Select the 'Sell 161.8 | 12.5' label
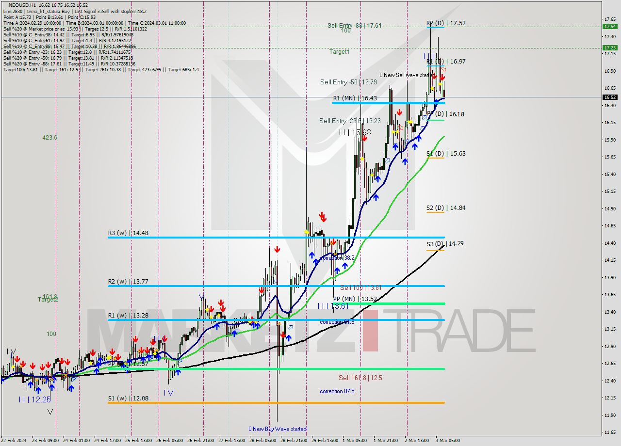This screenshot has height=446, width=621. pyautogui.click(x=360, y=378)
